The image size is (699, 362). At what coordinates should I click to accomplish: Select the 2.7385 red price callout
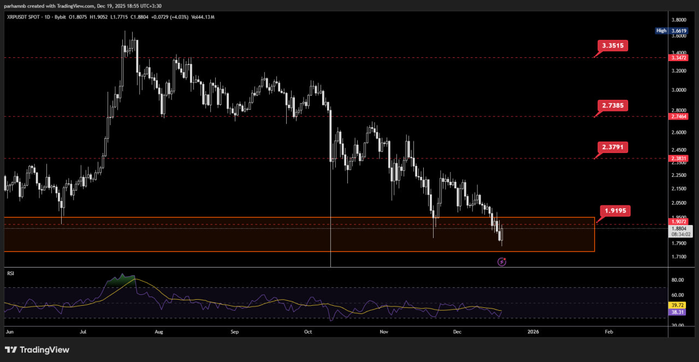[613, 105]
